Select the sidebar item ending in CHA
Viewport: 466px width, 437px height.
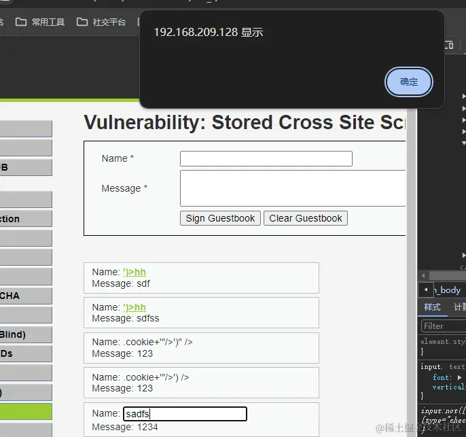(26, 296)
